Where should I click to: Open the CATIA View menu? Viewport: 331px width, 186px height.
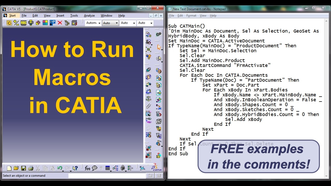point(47,16)
